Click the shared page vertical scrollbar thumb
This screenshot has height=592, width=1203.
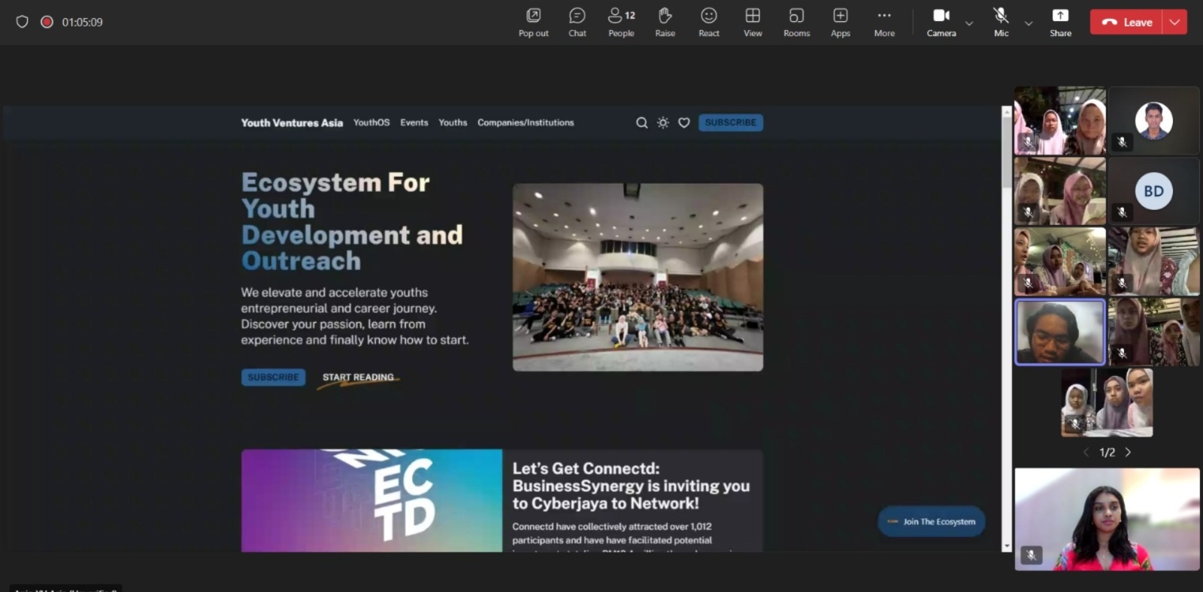1007,153
